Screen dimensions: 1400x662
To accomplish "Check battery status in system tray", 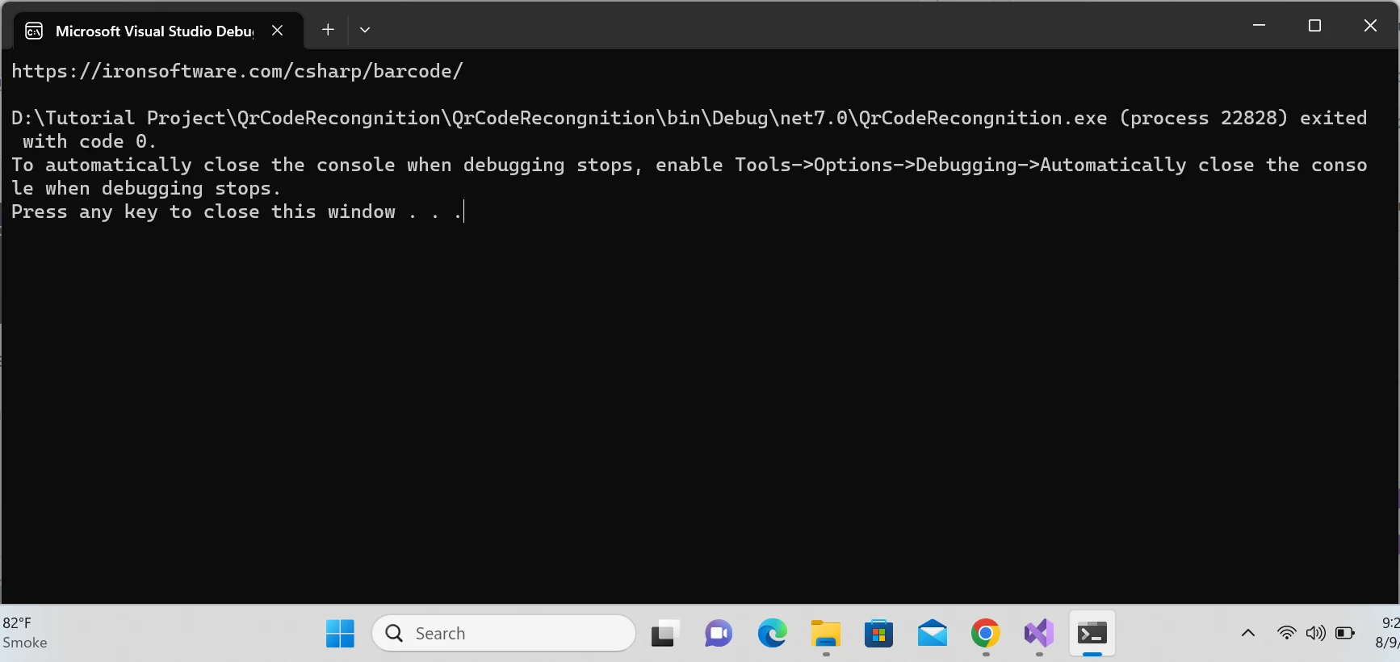I will pyautogui.click(x=1345, y=633).
